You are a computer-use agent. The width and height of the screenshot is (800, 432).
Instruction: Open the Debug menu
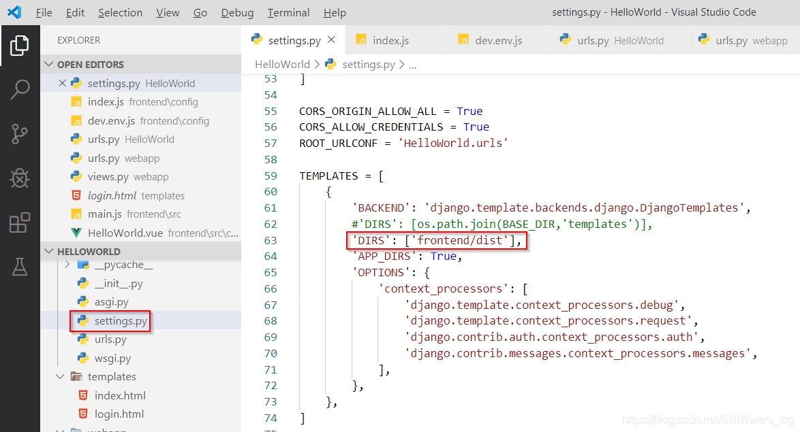(237, 12)
